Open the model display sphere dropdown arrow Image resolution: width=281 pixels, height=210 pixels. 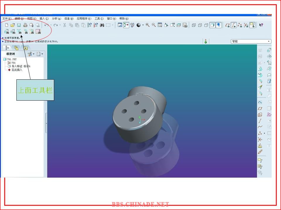(x=143, y=25)
